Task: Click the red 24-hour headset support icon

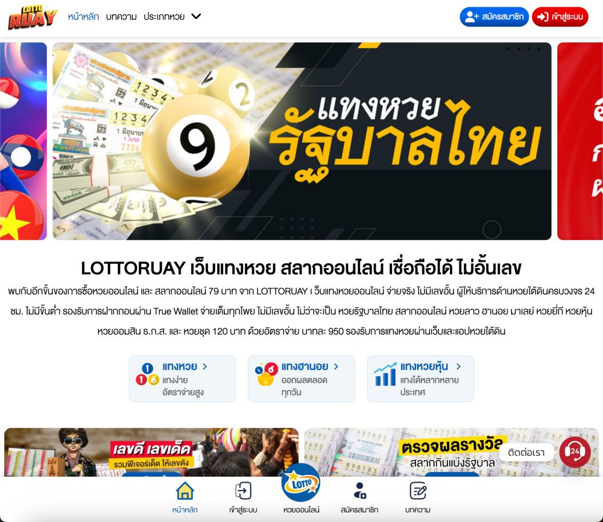Action: pos(575,451)
